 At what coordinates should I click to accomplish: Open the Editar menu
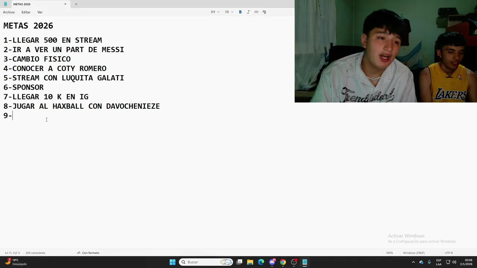point(26,12)
